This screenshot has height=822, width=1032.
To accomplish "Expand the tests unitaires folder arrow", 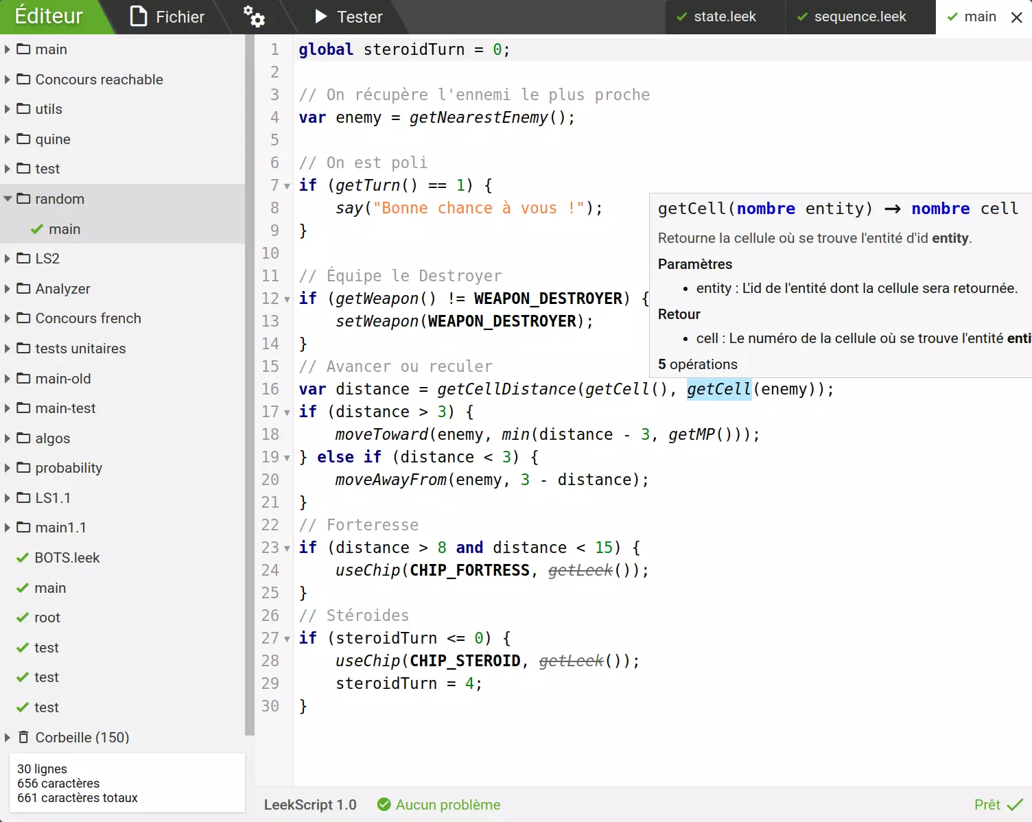I will [x=7, y=349].
